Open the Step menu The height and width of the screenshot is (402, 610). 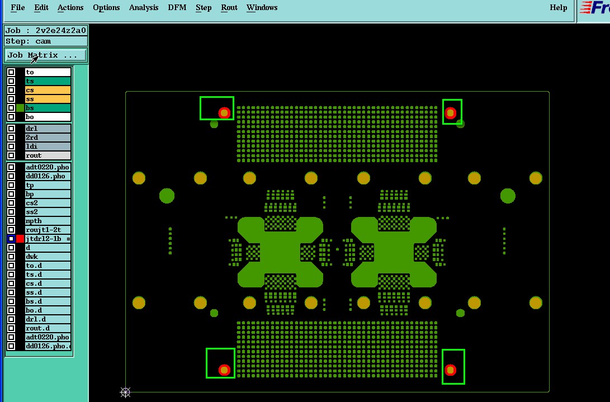click(204, 7)
